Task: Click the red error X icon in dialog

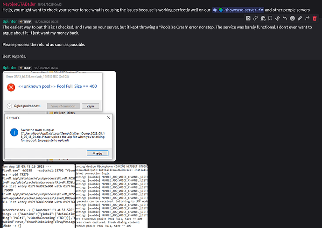Action: 11,87
